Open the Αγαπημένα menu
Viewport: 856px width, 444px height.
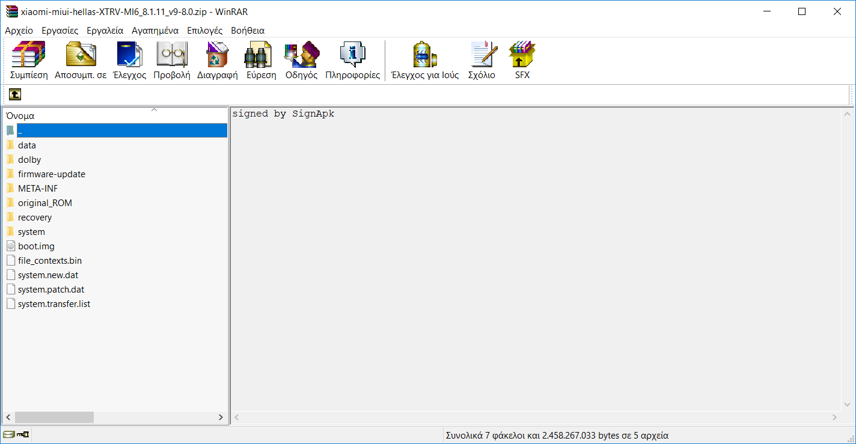coord(155,31)
